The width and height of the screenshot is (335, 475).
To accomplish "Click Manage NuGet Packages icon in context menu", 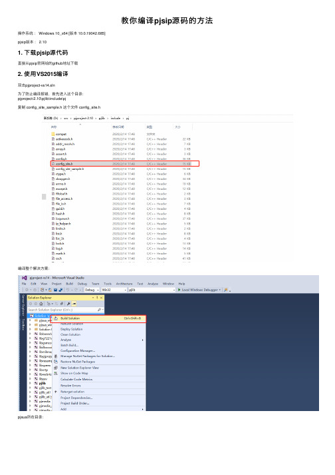I will (56, 356).
